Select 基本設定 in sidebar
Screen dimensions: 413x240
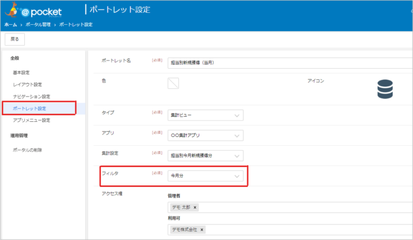point(21,72)
